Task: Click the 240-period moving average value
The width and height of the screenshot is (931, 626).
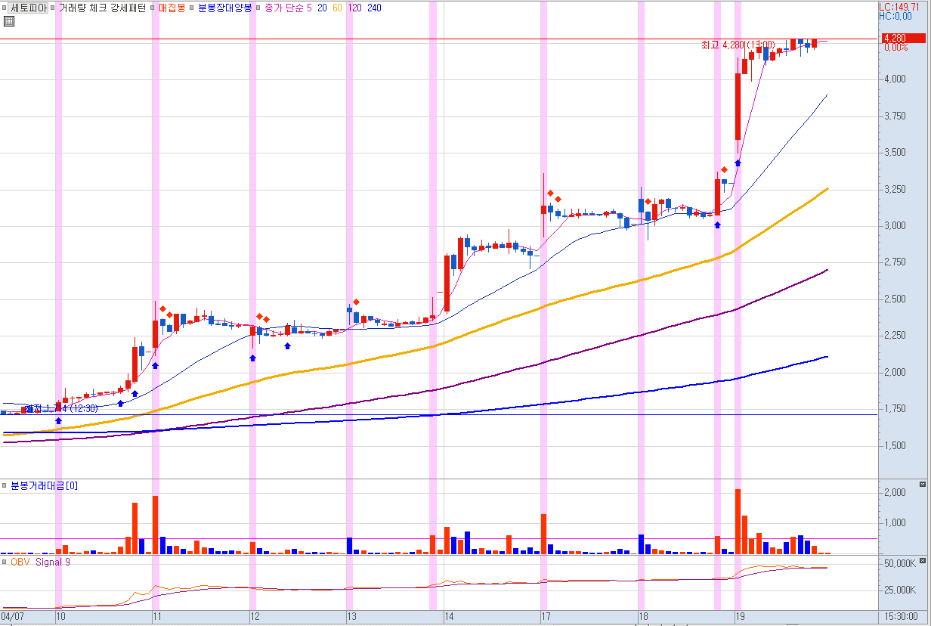Action: pos(374,8)
